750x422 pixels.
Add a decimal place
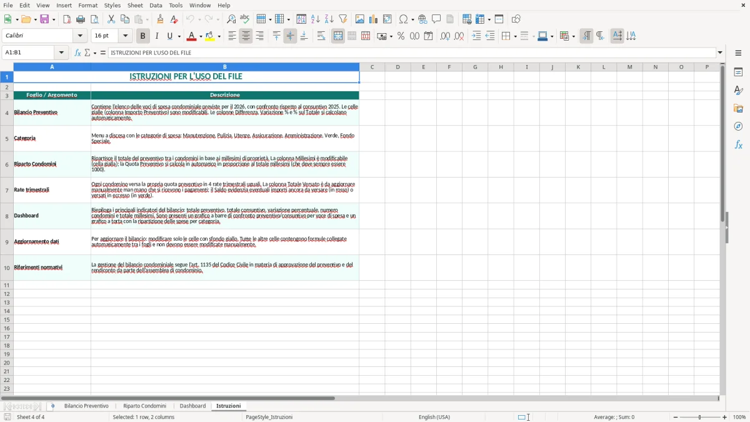click(x=445, y=36)
